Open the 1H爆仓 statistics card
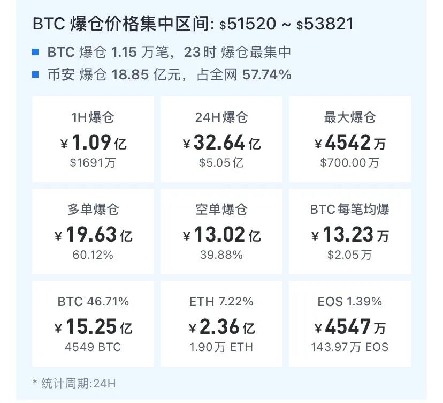443x403 pixels. (93, 139)
